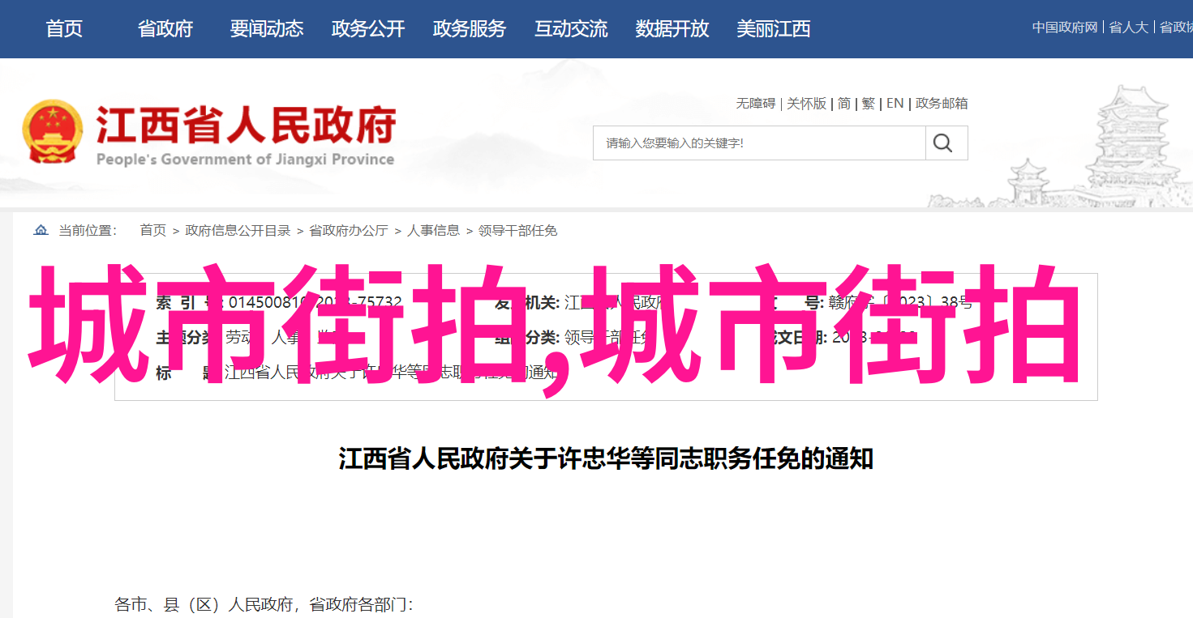Image resolution: width=1193 pixels, height=618 pixels.
Task: Open the 美丽江西 navigation item
Action: pyautogui.click(x=774, y=29)
